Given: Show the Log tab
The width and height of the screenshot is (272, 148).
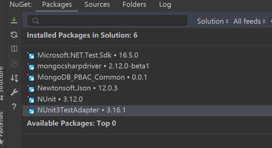Looking at the screenshot, I should [x=165, y=5].
